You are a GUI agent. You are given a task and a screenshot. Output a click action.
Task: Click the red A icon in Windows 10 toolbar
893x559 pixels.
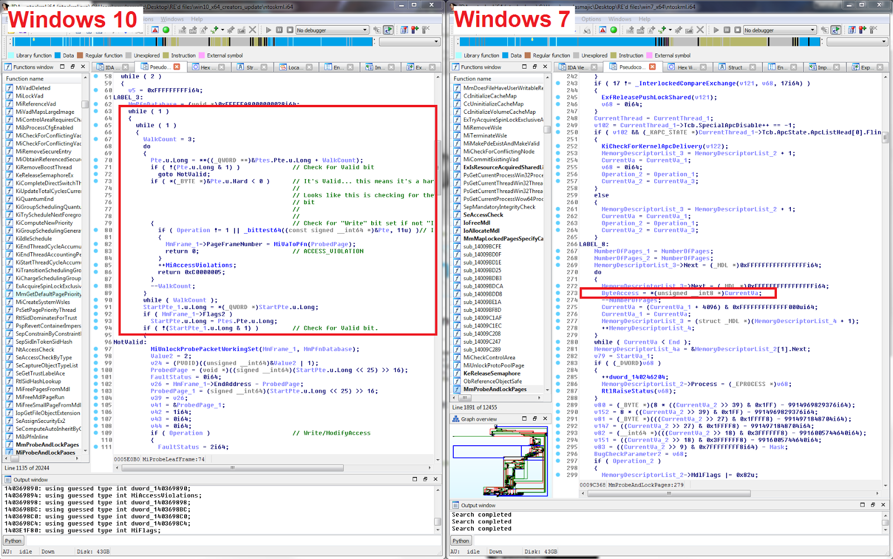155,30
